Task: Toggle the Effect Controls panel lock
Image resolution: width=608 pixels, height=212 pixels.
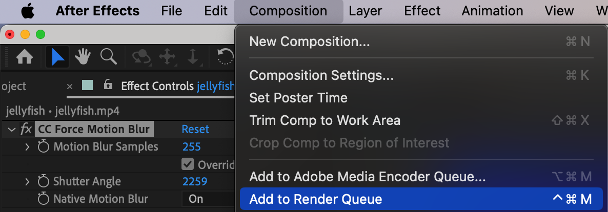Action: tap(108, 85)
